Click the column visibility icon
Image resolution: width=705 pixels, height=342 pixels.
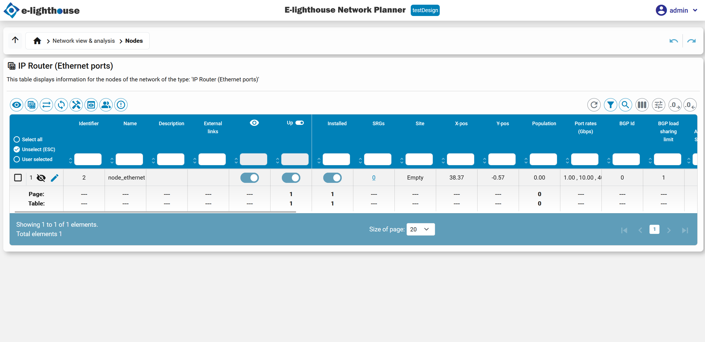click(x=642, y=105)
